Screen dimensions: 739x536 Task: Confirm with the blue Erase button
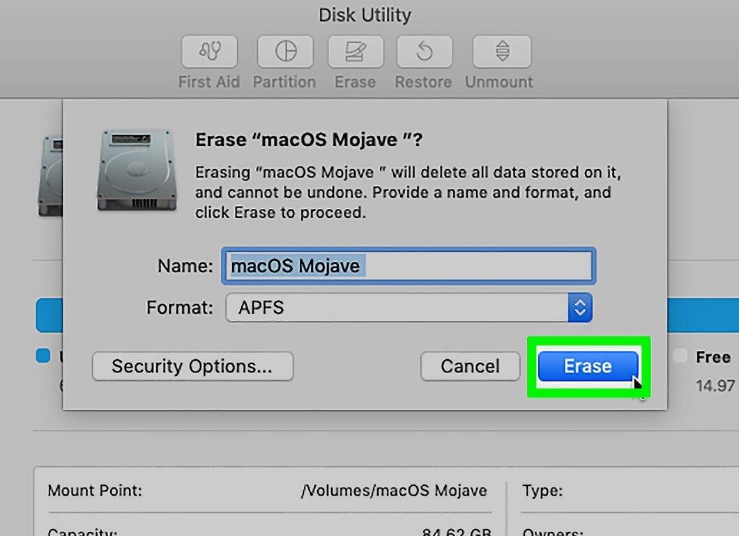coord(588,366)
